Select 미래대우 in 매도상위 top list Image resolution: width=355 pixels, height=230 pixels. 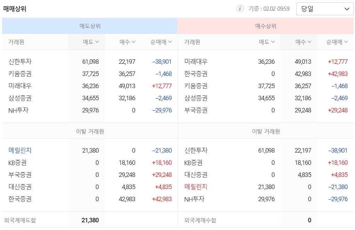[x=20, y=86]
